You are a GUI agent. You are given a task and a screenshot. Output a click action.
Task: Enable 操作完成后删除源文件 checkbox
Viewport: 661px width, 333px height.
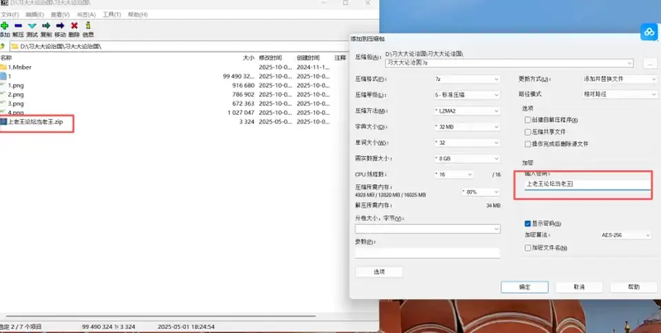(527, 144)
